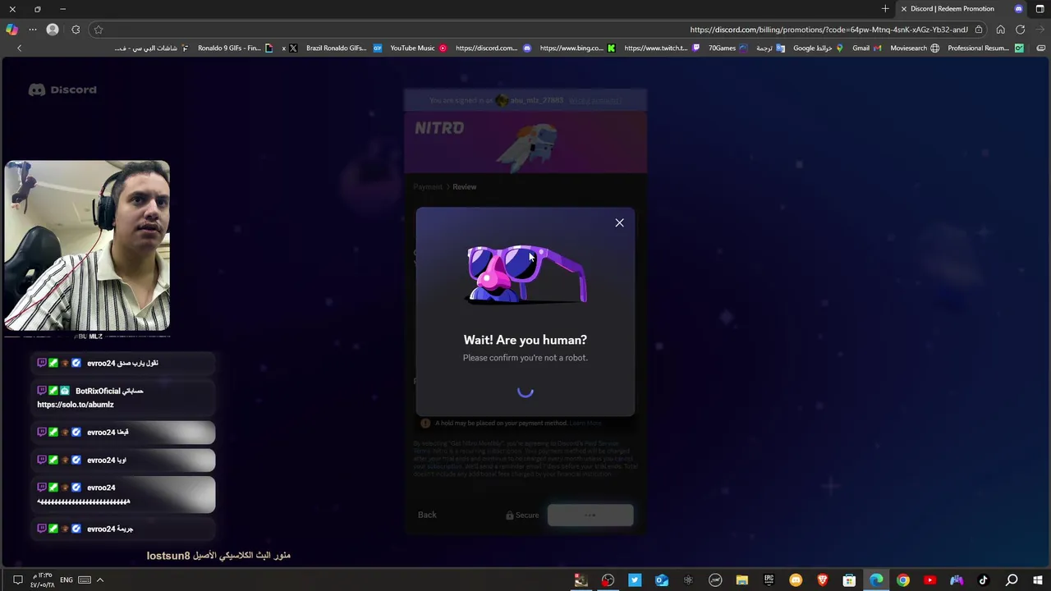Select the Discord Redeem Promotion browser tab
This screenshot has height=591, width=1051.
click(x=962, y=9)
